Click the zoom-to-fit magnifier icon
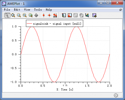 coord(13,15)
